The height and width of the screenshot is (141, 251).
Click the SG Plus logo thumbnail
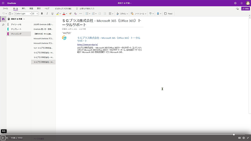coord(64,38)
